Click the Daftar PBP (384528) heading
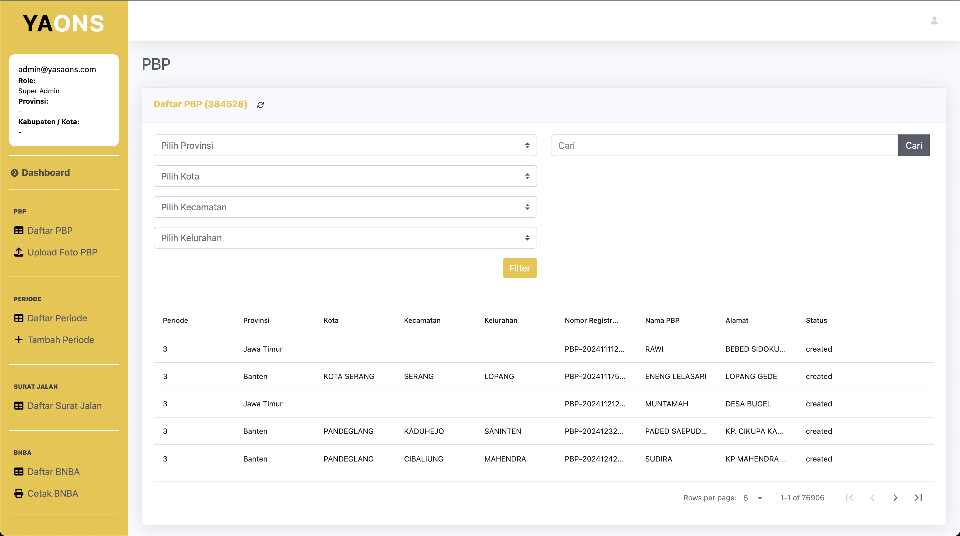 200,104
